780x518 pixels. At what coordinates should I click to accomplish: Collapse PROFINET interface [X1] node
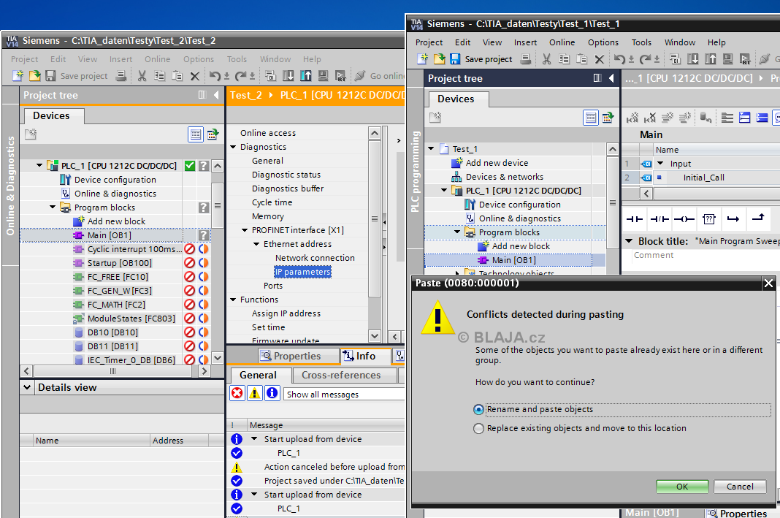(x=244, y=230)
